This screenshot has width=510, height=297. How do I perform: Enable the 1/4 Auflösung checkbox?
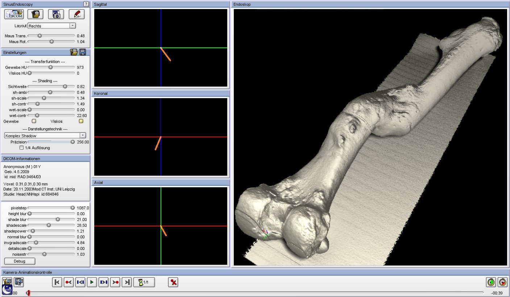click(x=22, y=148)
